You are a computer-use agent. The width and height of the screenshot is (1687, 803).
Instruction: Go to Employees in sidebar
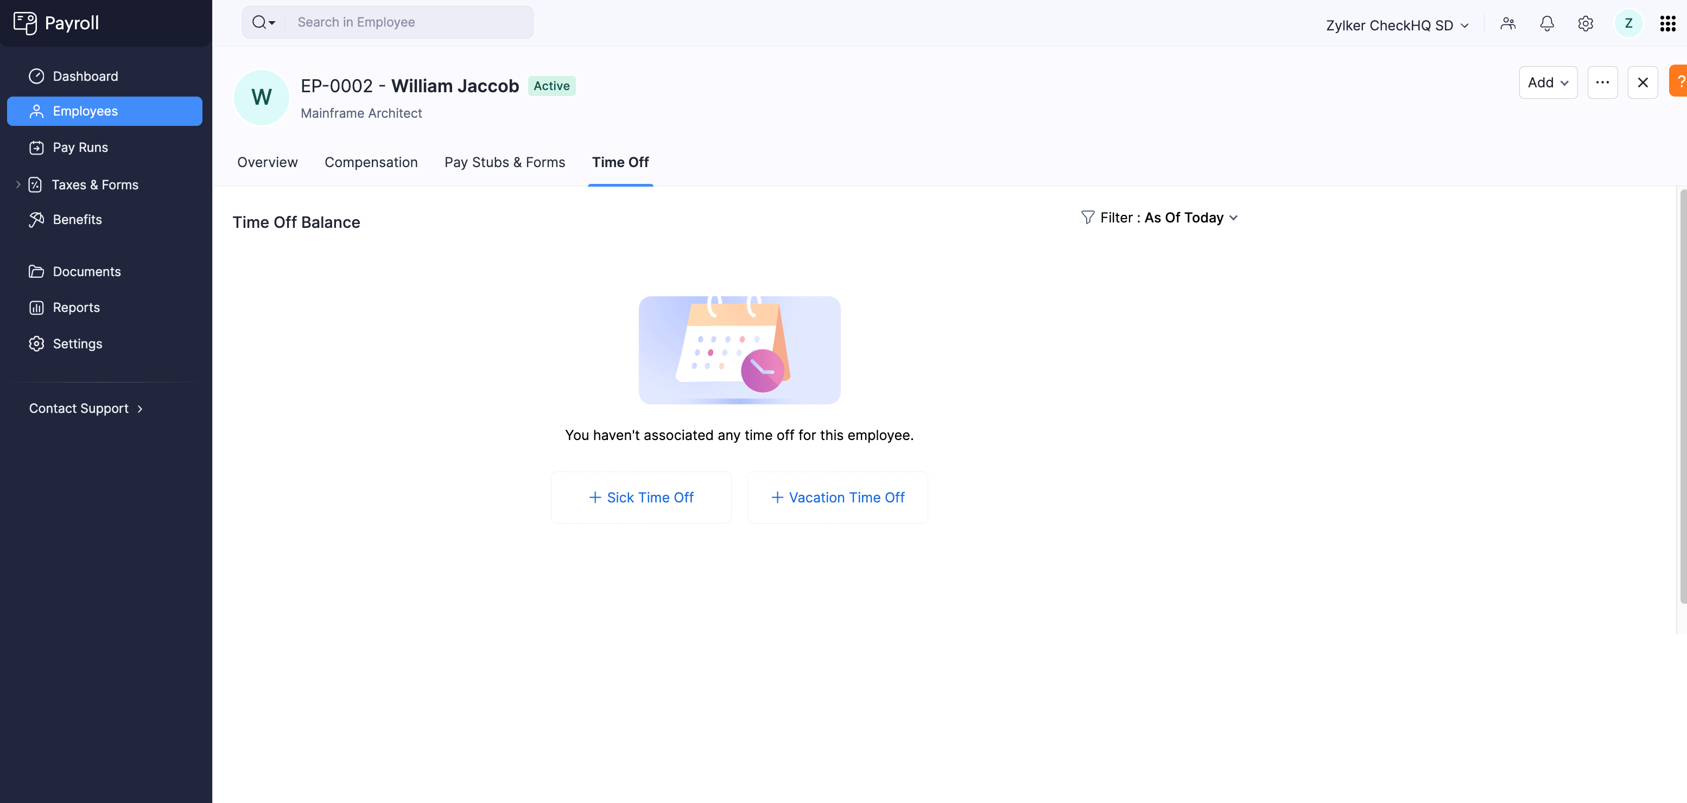point(105,111)
